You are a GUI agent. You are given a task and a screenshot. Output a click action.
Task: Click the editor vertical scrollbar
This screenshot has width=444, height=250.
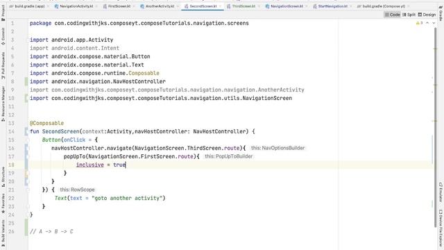point(435,128)
